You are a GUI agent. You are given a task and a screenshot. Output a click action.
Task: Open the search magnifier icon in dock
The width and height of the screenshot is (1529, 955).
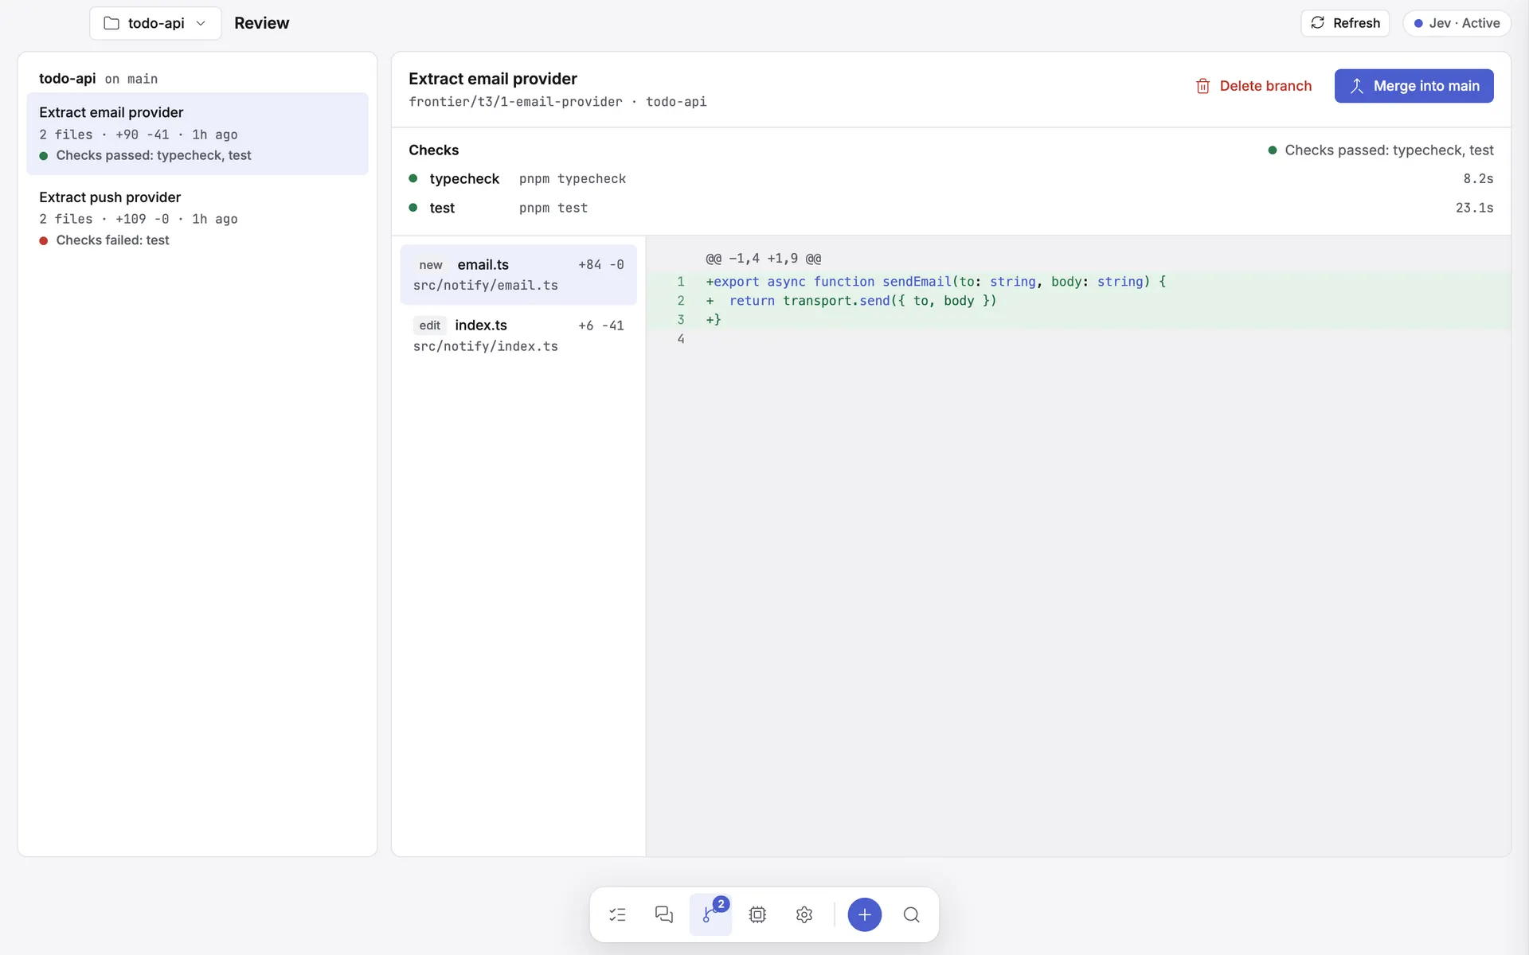click(x=912, y=914)
